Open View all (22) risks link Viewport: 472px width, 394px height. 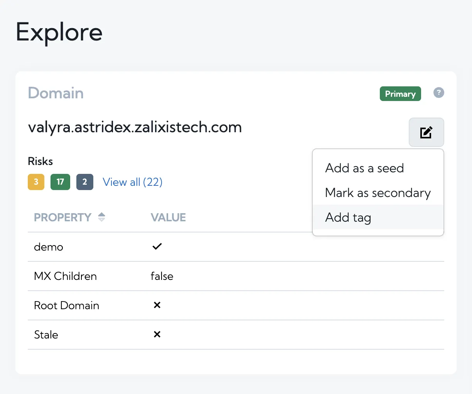pos(132,182)
